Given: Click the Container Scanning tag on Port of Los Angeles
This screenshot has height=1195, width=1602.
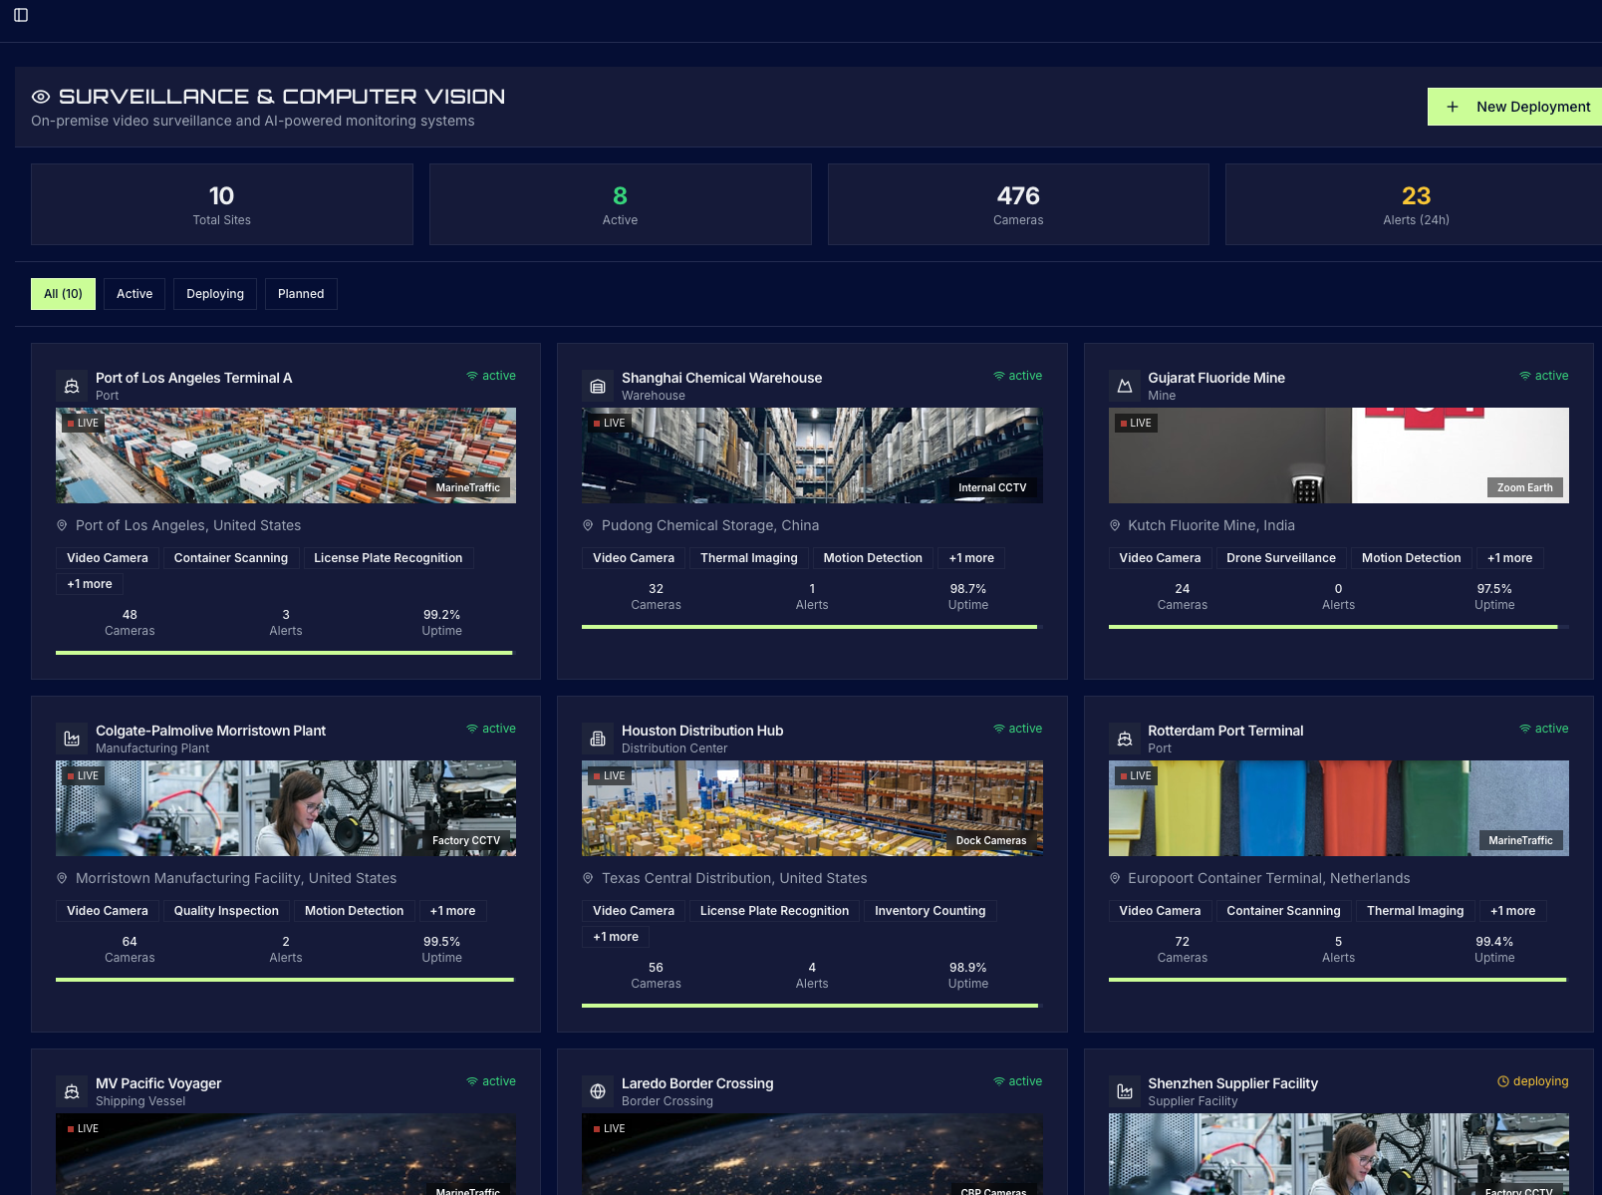Looking at the screenshot, I should pyautogui.click(x=231, y=558).
